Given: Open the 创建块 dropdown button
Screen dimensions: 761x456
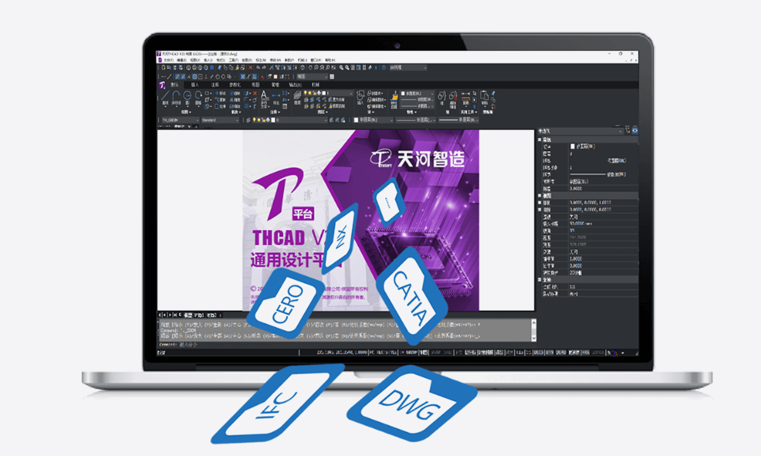Looking at the screenshot, I should click(375, 93).
